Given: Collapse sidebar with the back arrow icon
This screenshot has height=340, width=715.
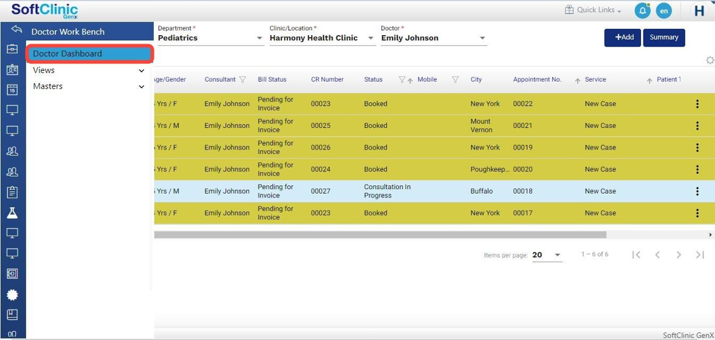Looking at the screenshot, I should pyautogui.click(x=17, y=30).
